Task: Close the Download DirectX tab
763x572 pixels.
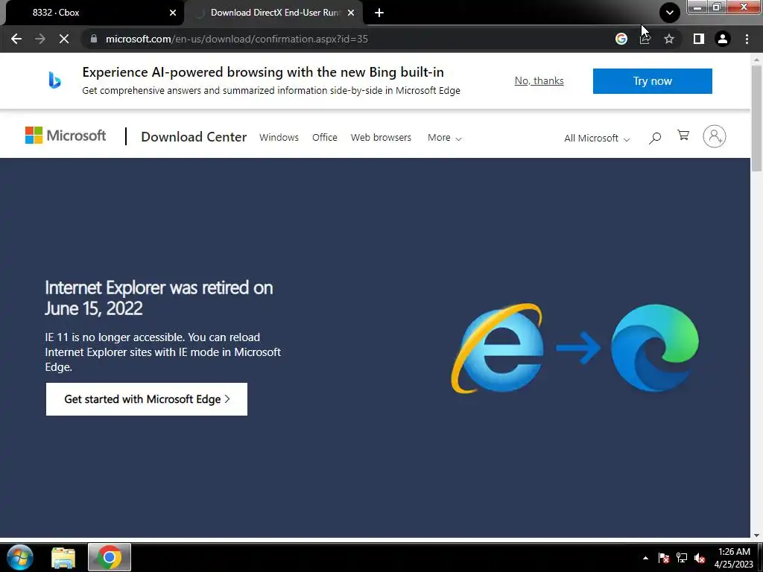Action: click(351, 13)
